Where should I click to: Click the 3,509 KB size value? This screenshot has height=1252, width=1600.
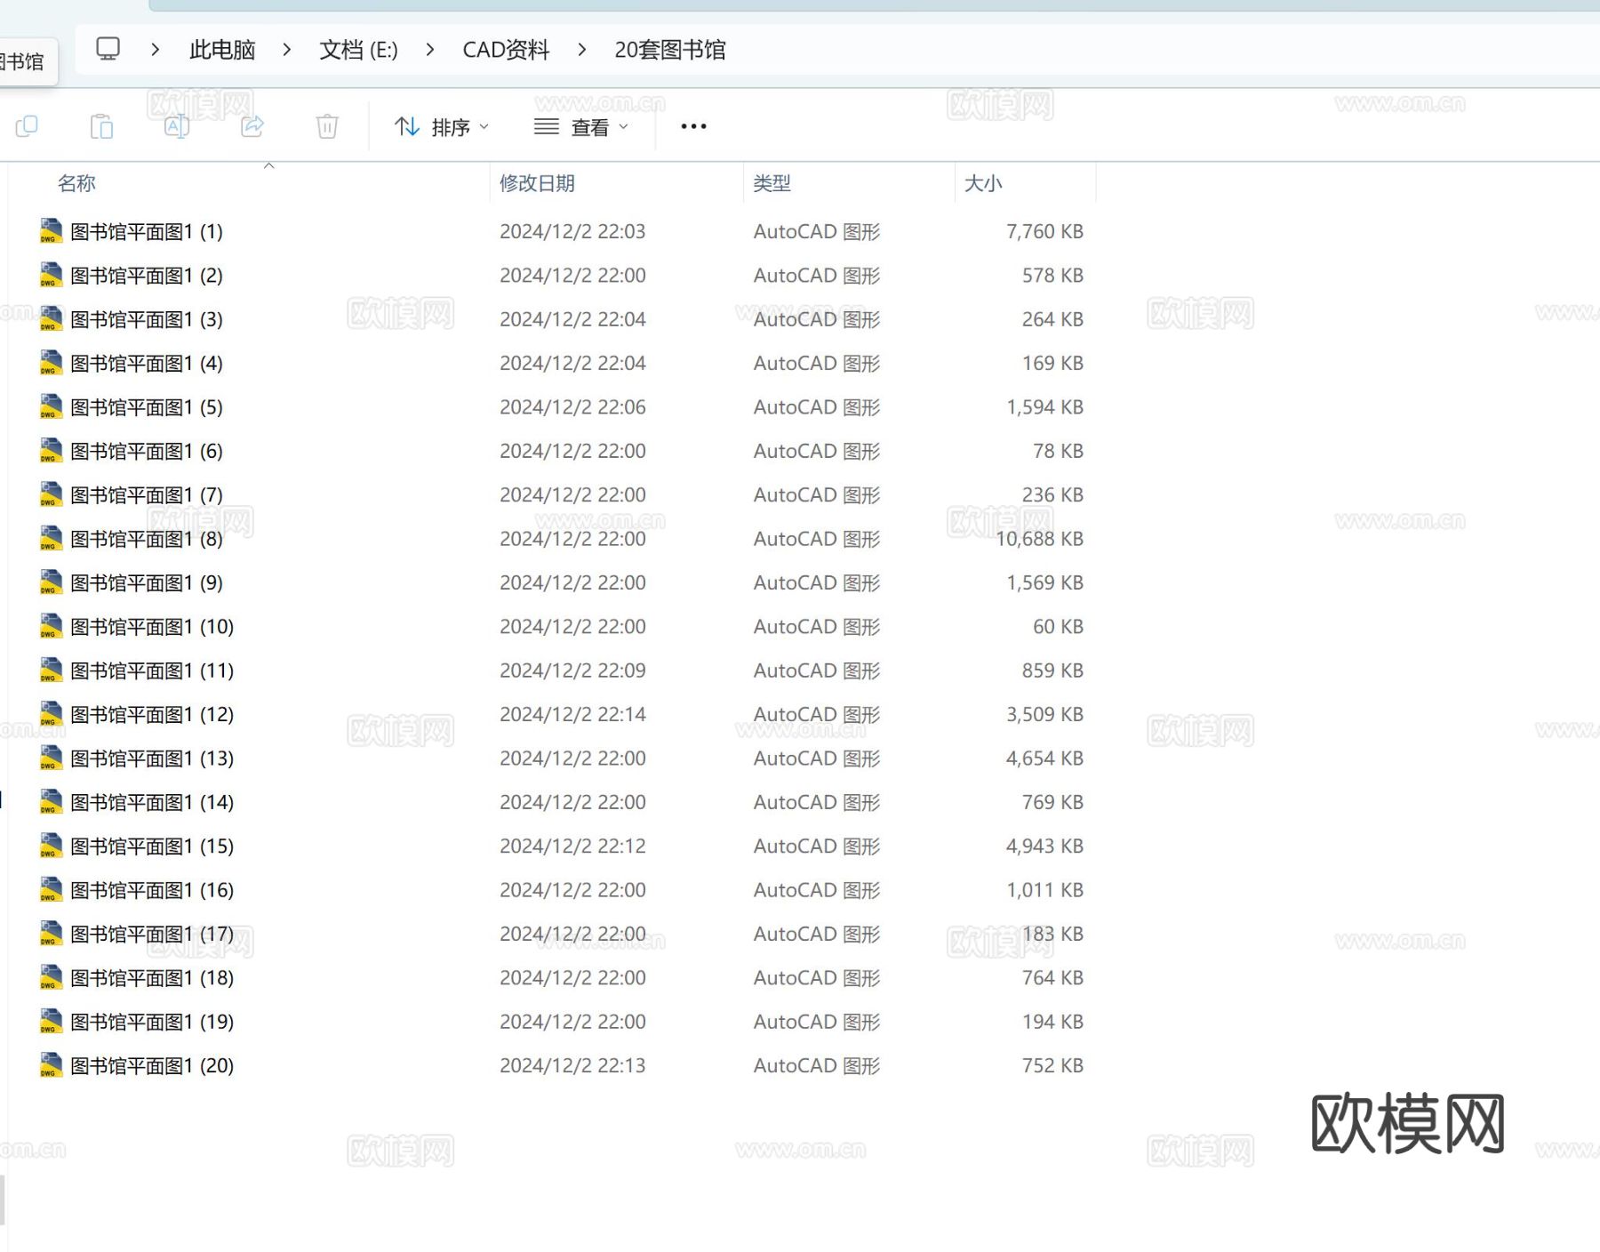click(1044, 714)
